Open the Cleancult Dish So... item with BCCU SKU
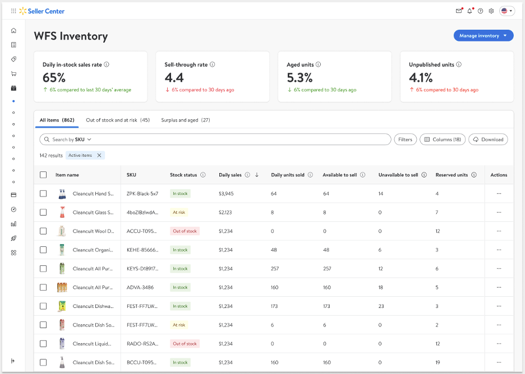Image resolution: width=525 pixels, height=374 pixels. tap(94, 362)
